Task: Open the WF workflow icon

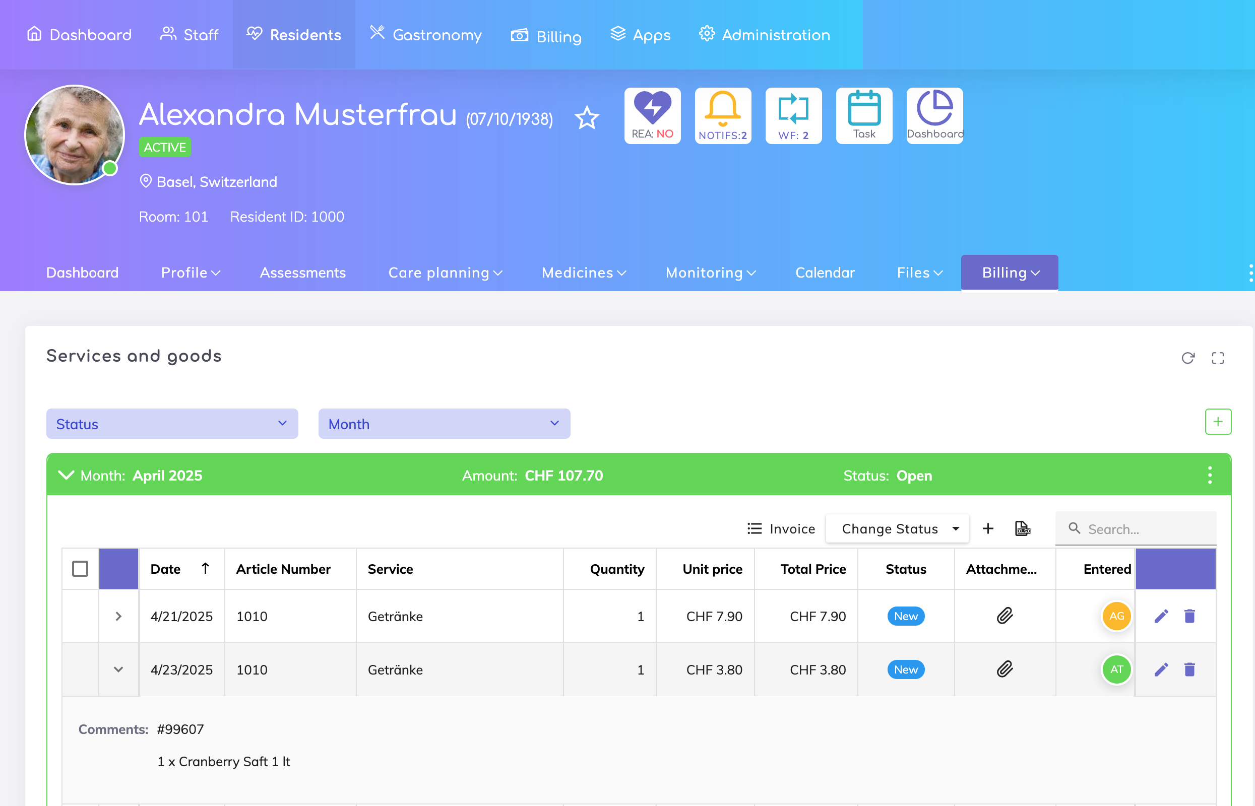Action: pos(793,115)
